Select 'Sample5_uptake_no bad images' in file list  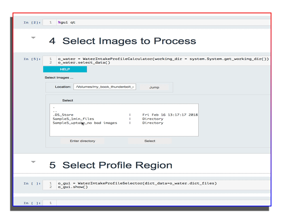85,123
